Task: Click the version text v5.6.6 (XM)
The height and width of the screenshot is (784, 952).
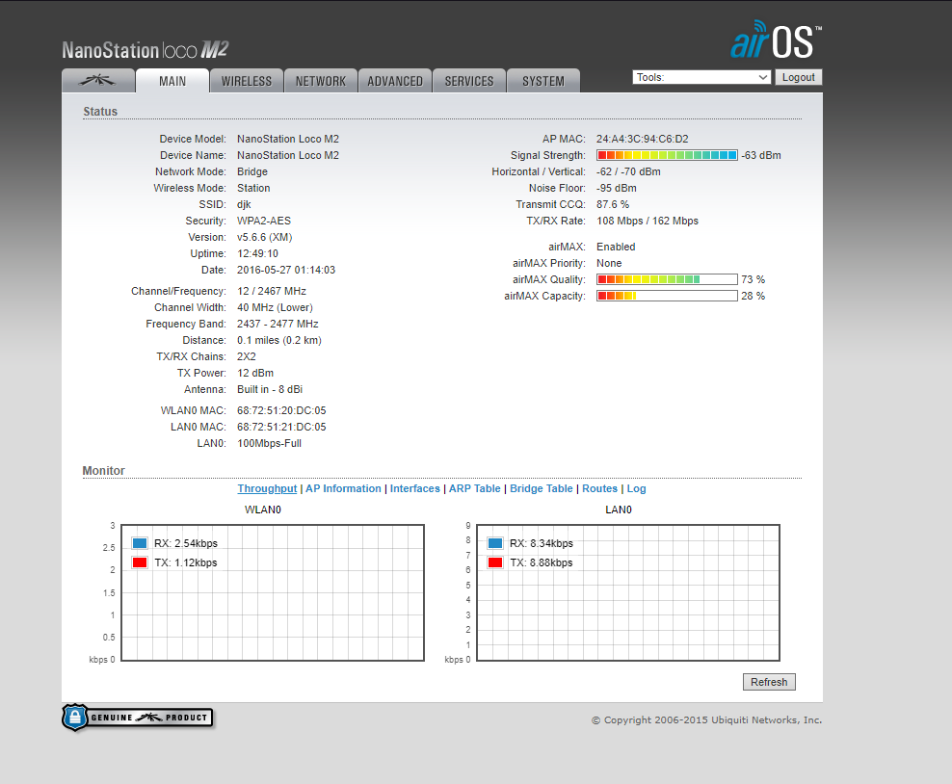Action: click(x=265, y=237)
